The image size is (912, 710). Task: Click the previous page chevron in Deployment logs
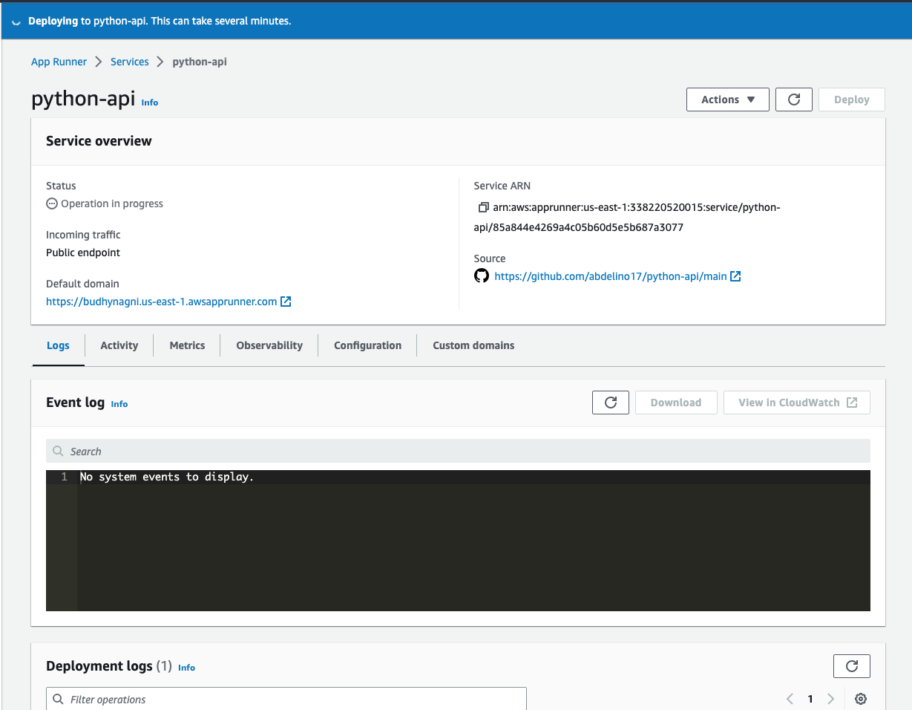[790, 699]
